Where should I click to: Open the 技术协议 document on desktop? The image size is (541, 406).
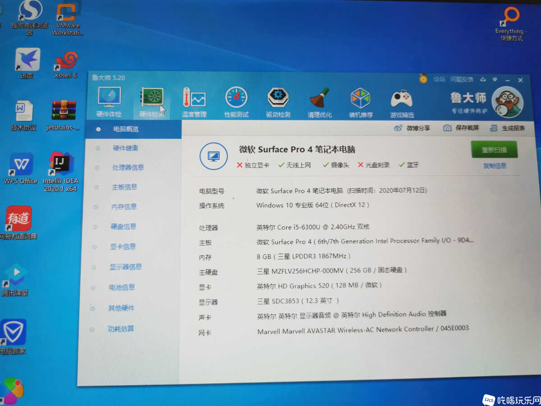(24, 116)
